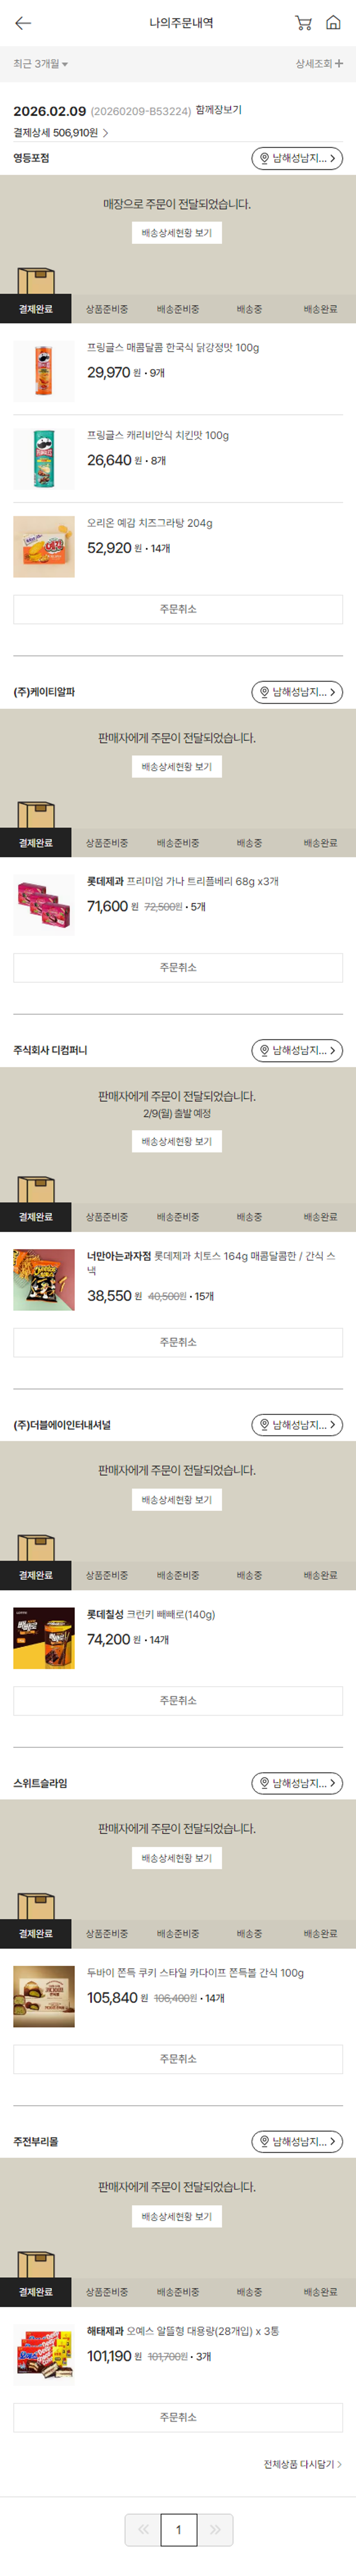Expand 결제상세 506,910원 chevron
The width and height of the screenshot is (356, 2576).
105,133
